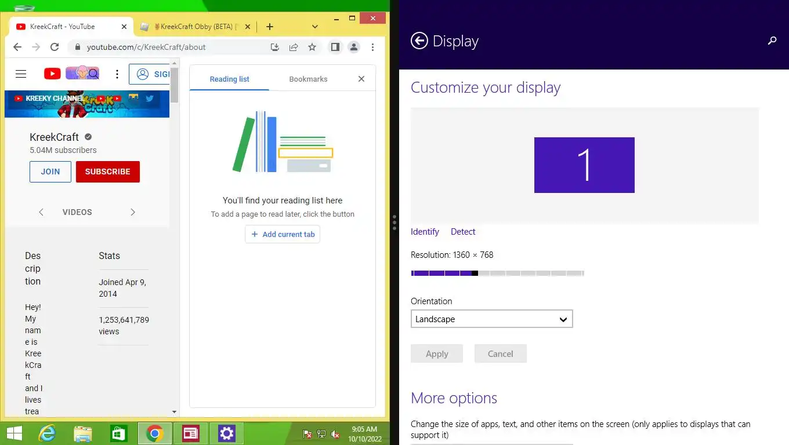Click the YouTube logo
789x445 pixels.
52,74
